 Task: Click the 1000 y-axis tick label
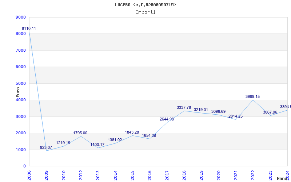[x=21, y=150]
